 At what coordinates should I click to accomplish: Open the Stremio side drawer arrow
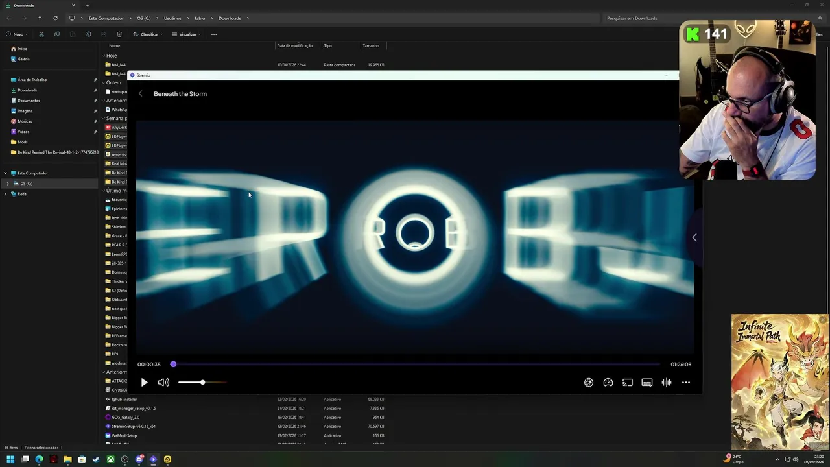click(x=694, y=237)
